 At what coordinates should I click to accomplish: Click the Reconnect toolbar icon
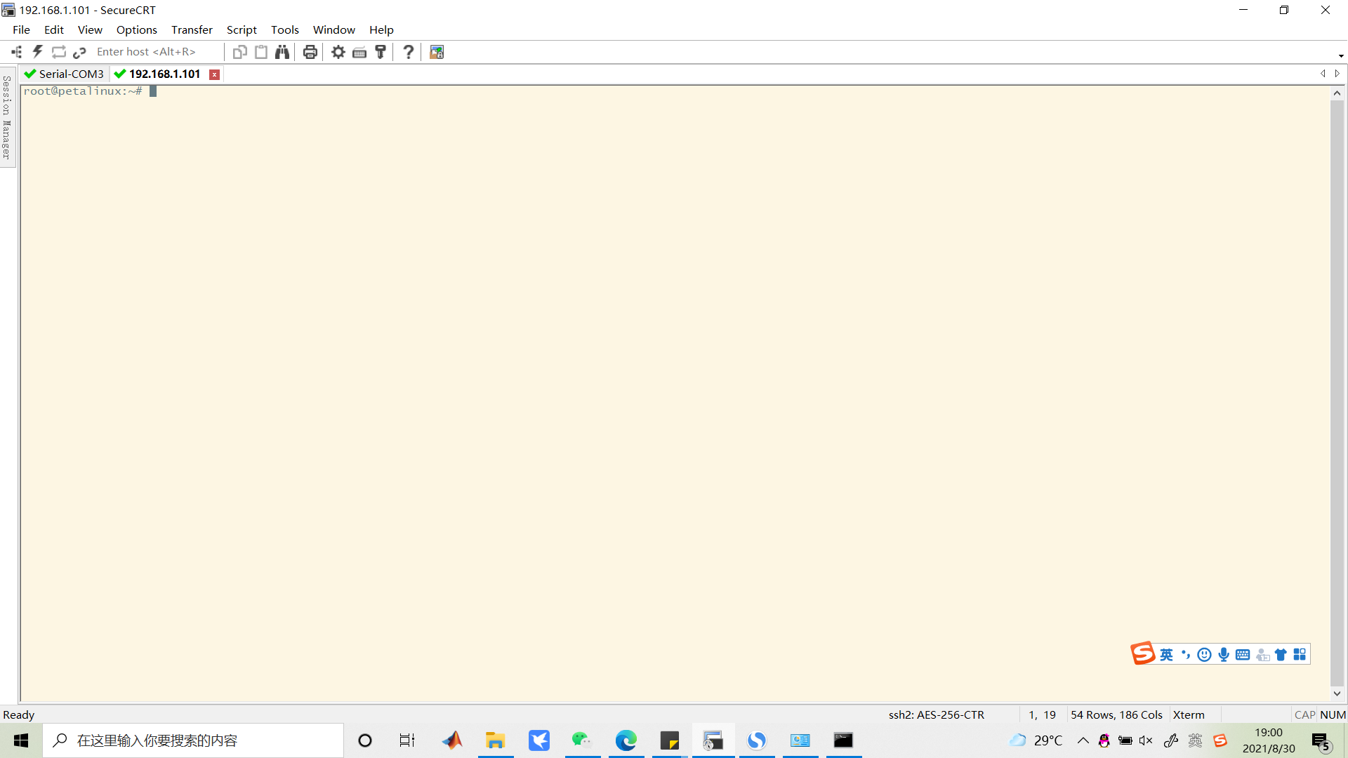click(59, 52)
